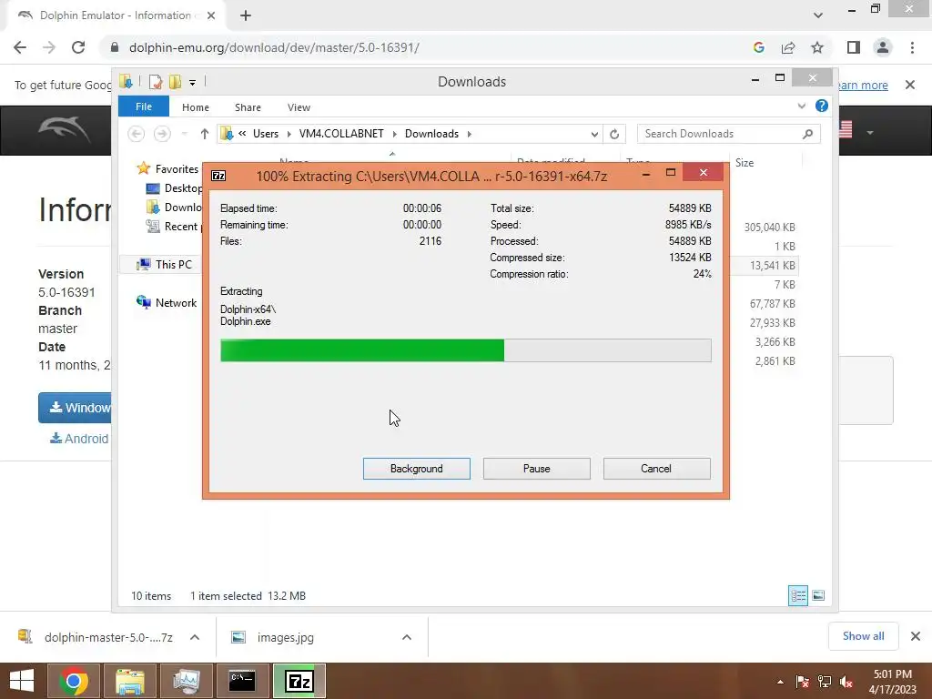This screenshot has height=699, width=932.
Task: Expand the arrow after Downloads breadcrumb
Action: (469, 134)
